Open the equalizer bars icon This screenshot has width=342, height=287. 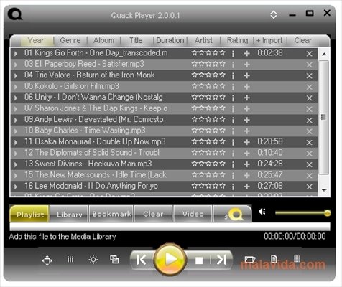click(x=70, y=259)
